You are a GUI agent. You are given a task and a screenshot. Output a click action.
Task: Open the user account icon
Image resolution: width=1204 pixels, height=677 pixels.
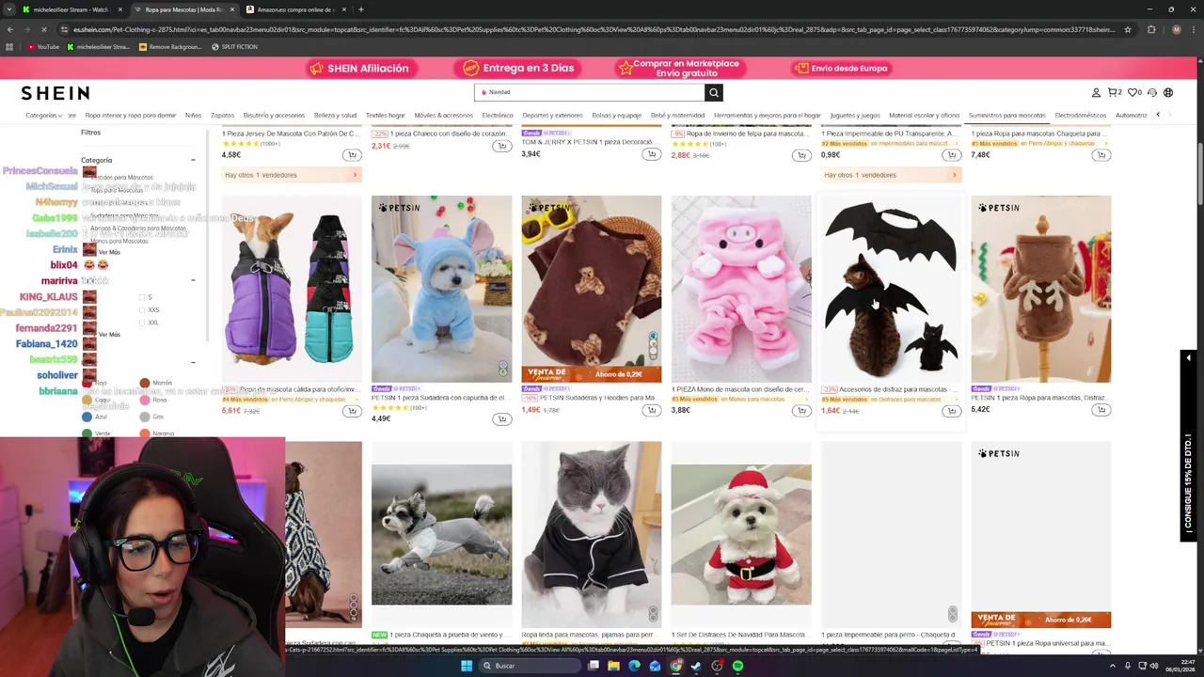click(x=1096, y=92)
